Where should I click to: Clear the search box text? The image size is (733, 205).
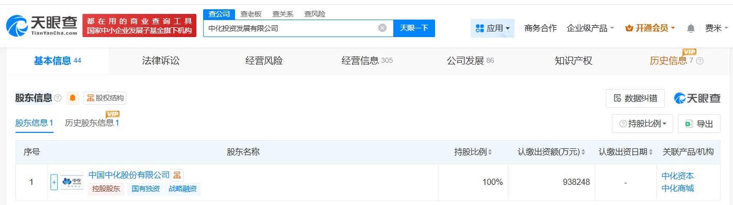pos(382,28)
